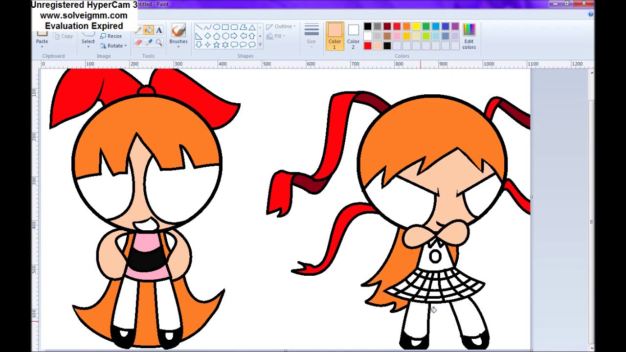Select the Cloud callout shape
The image size is (626, 352).
point(252,45)
